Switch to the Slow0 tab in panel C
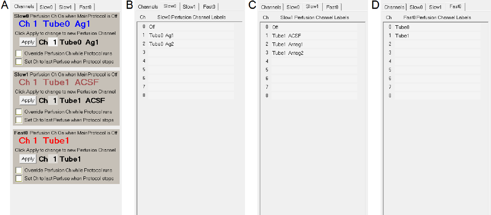 coord(293,7)
